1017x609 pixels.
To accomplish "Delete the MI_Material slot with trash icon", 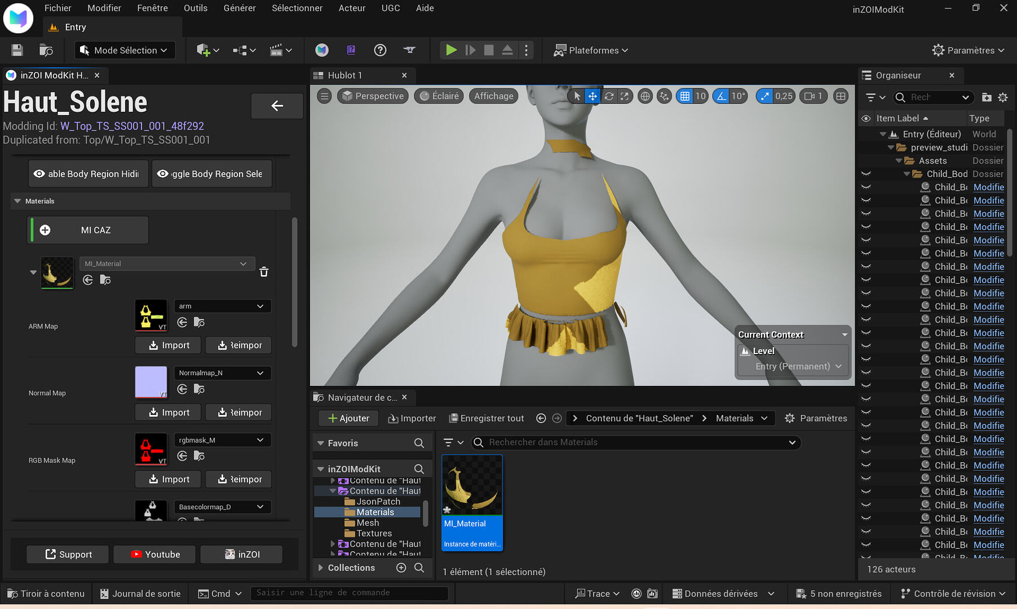I will (263, 272).
